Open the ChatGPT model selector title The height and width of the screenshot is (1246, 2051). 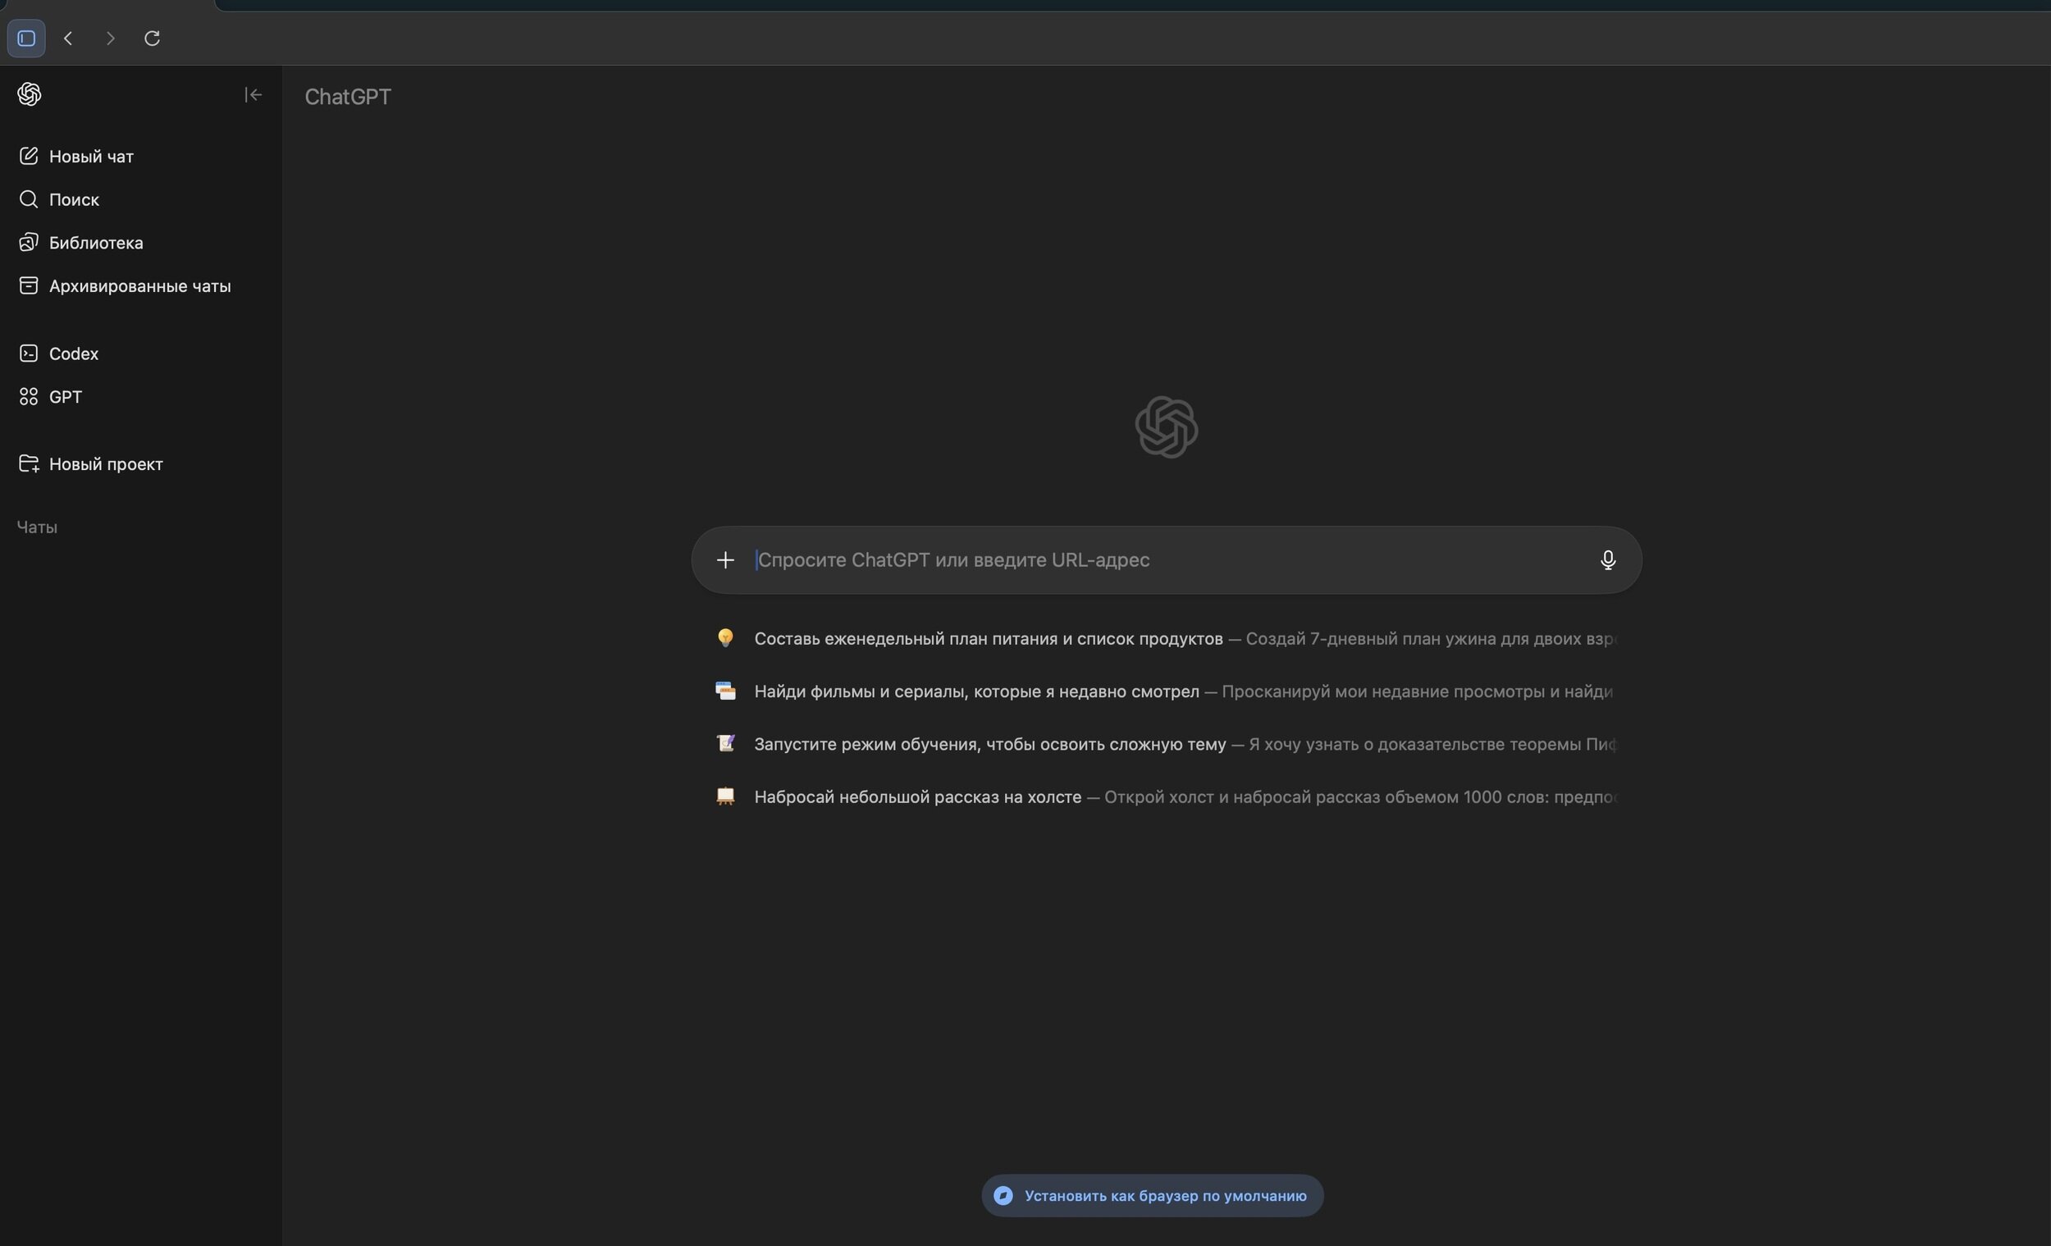pyautogui.click(x=347, y=97)
